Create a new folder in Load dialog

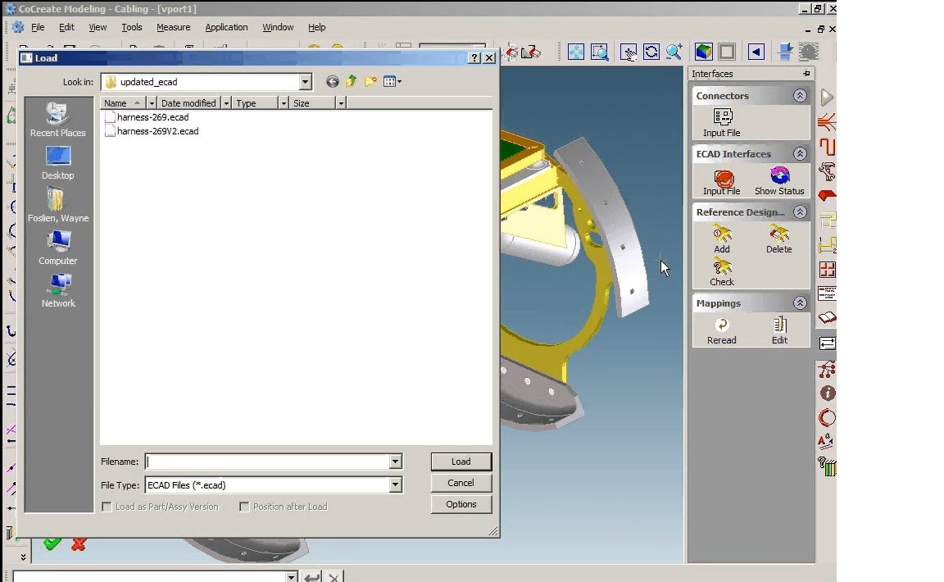[370, 81]
